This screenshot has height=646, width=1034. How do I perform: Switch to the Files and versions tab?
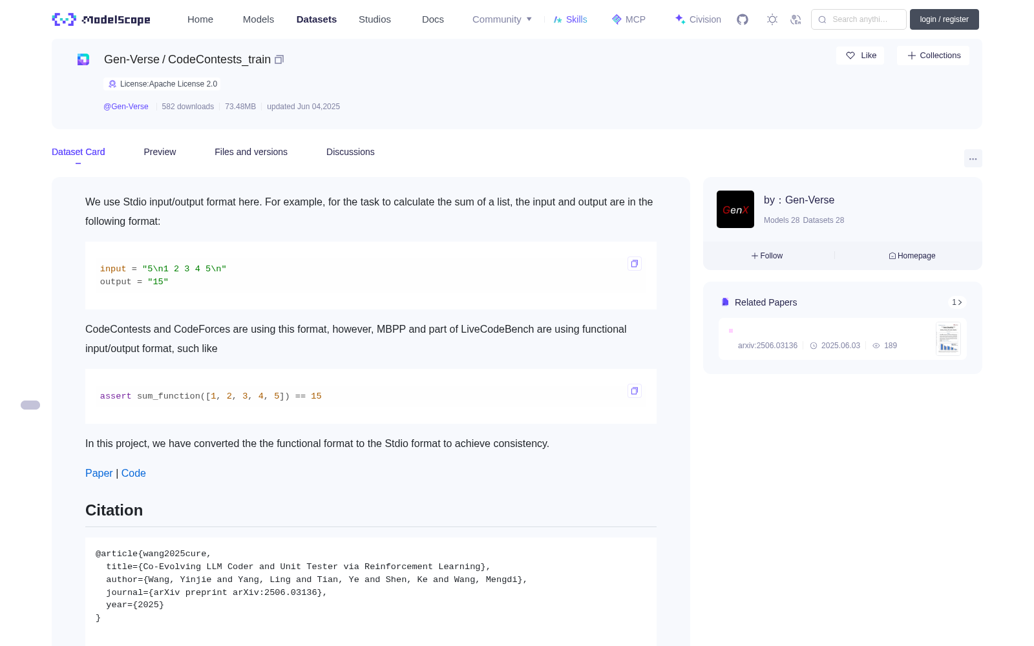pos(251,152)
